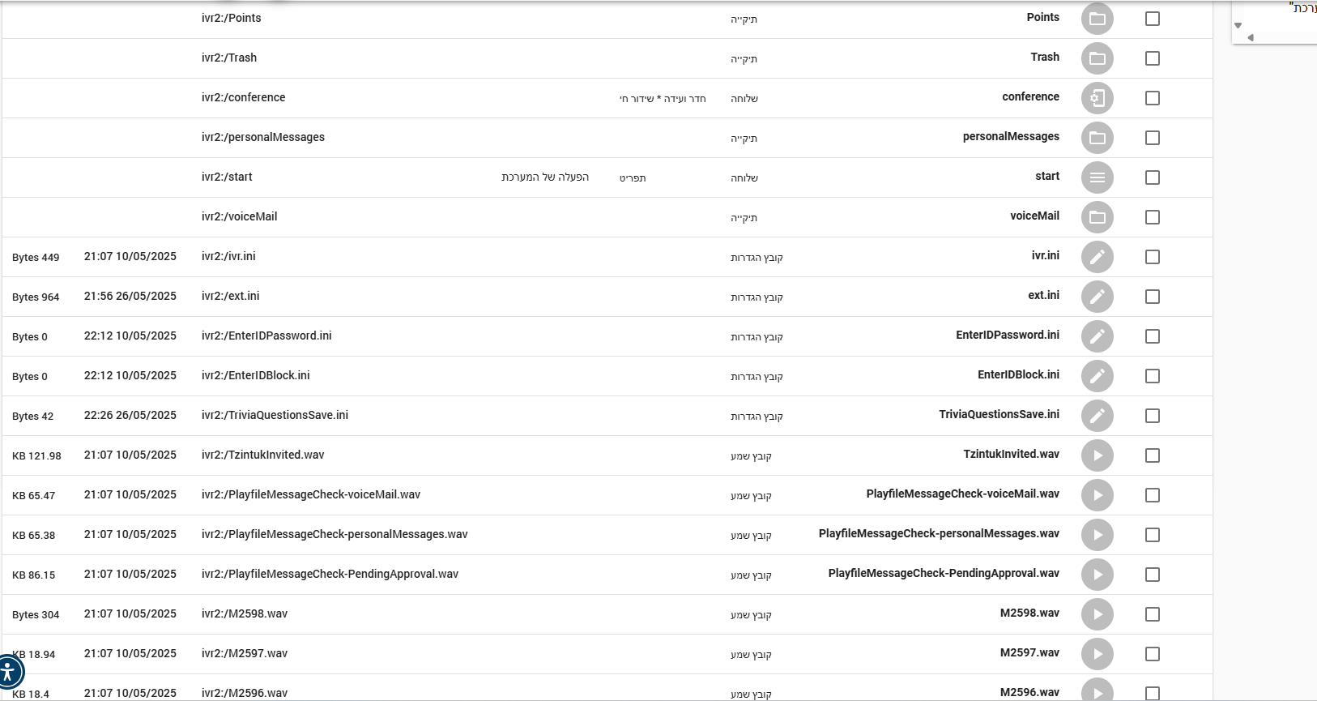This screenshot has height=701, width=1317.
Task: Play the TzintukInvited.wav audio file
Action: click(x=1097, y=455)
